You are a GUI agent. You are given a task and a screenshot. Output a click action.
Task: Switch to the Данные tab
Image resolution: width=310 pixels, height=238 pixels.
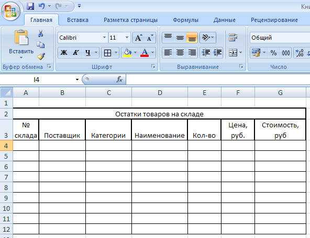coord(225,20)
